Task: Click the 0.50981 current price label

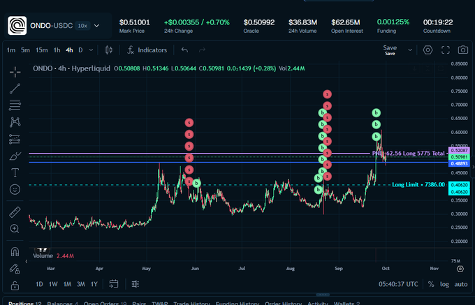Action: [459, 157]
